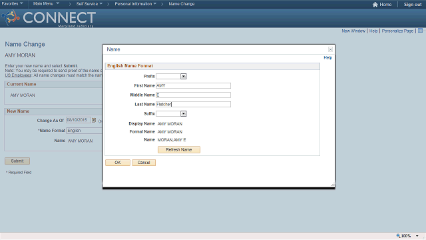Focus the Middle Name input field
The width and height of the screenshot is (426, 240).
(193, 95)
